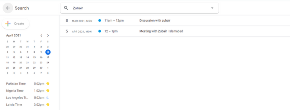Select April 5 in mini calendar
Viewport: 290px width, 110px height.
tap(14, 52)
